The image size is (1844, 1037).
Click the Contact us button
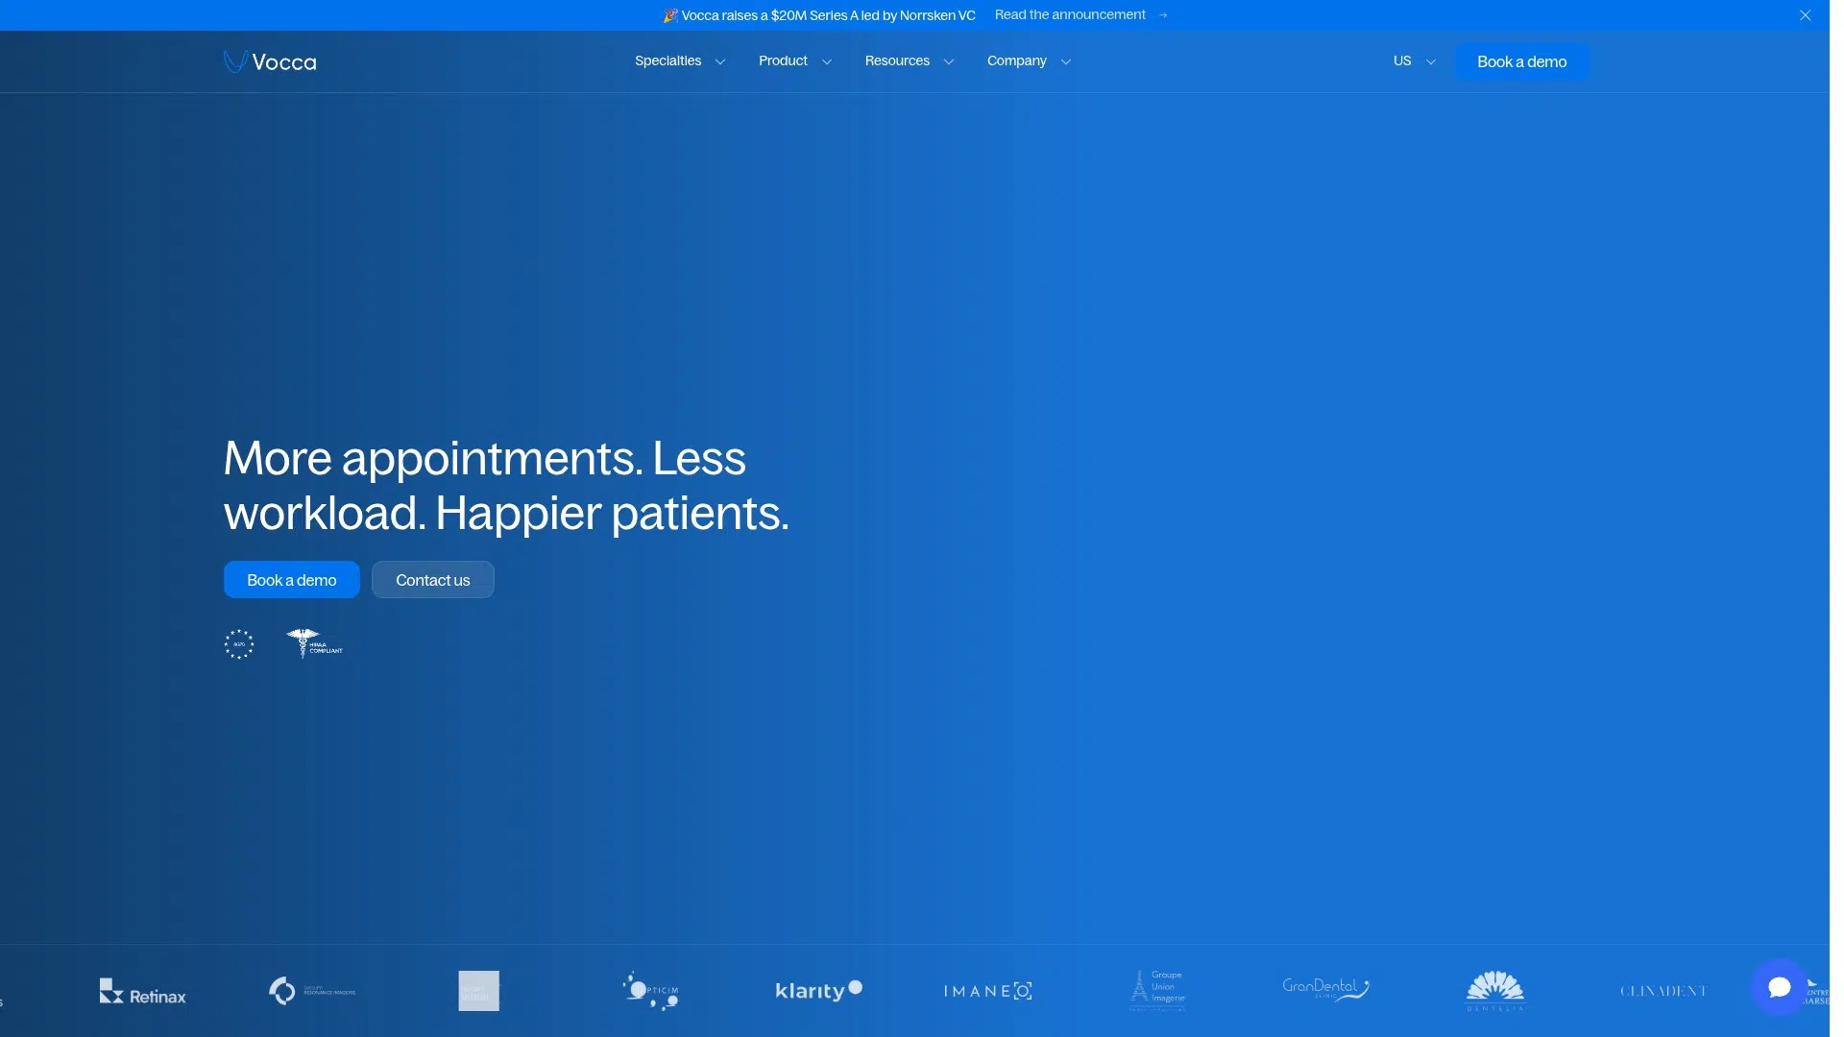[433, 580]
